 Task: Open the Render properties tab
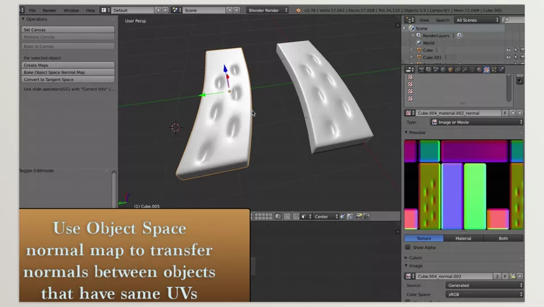[421, 70]
